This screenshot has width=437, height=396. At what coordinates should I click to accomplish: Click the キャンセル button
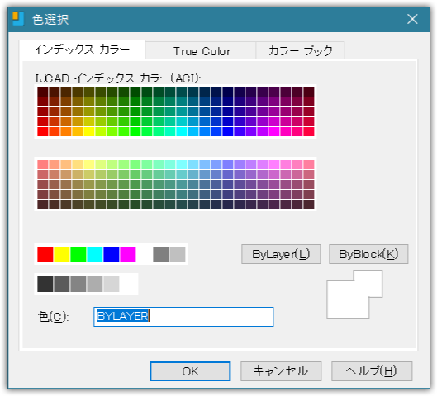click(281, 371)
